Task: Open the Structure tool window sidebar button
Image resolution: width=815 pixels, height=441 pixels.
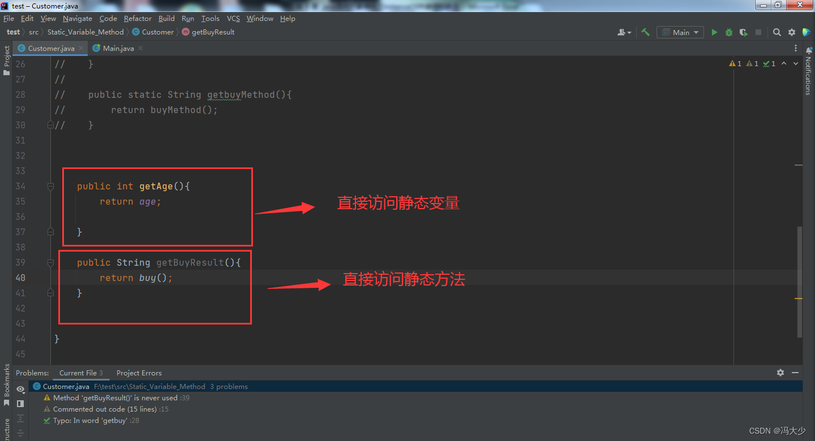Action: tap(6, 429)
